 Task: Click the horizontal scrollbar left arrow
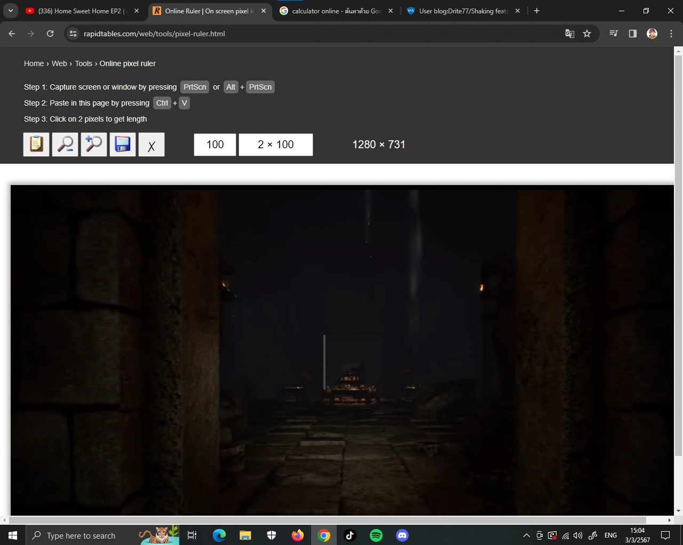(x=4, y=520)
